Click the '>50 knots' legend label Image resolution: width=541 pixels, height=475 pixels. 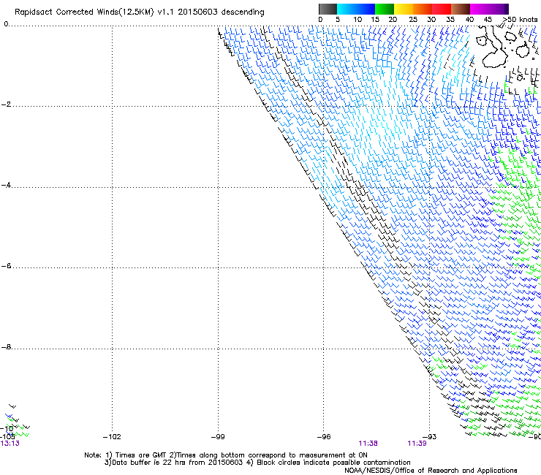click(x=519, y=20)
